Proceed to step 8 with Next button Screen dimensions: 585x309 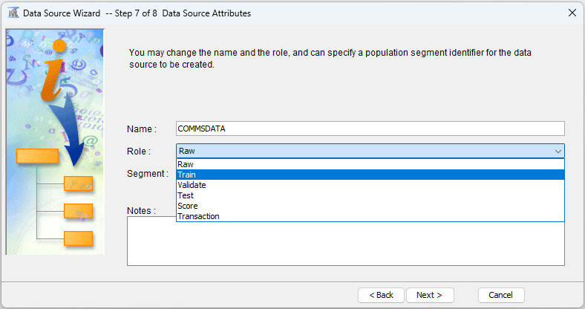pos(429,295)
